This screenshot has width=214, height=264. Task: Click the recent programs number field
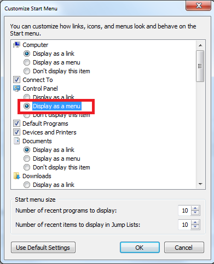(x=184, y=210)
